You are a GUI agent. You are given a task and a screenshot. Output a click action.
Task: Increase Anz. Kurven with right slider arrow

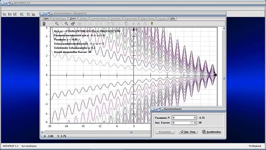(x=195, y=123)
